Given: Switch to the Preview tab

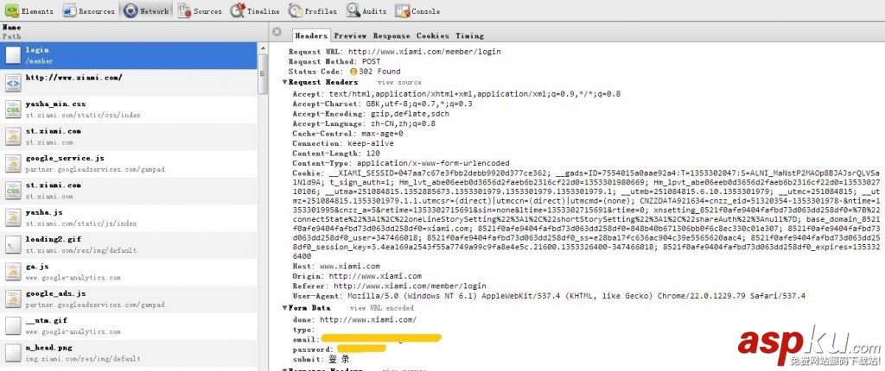Looking at the screenshot, I should pos(350,35).
